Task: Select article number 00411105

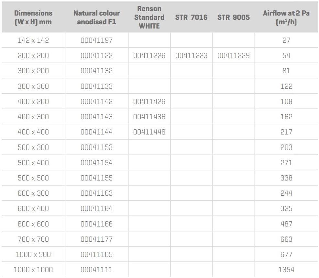Action: (96, 254)
